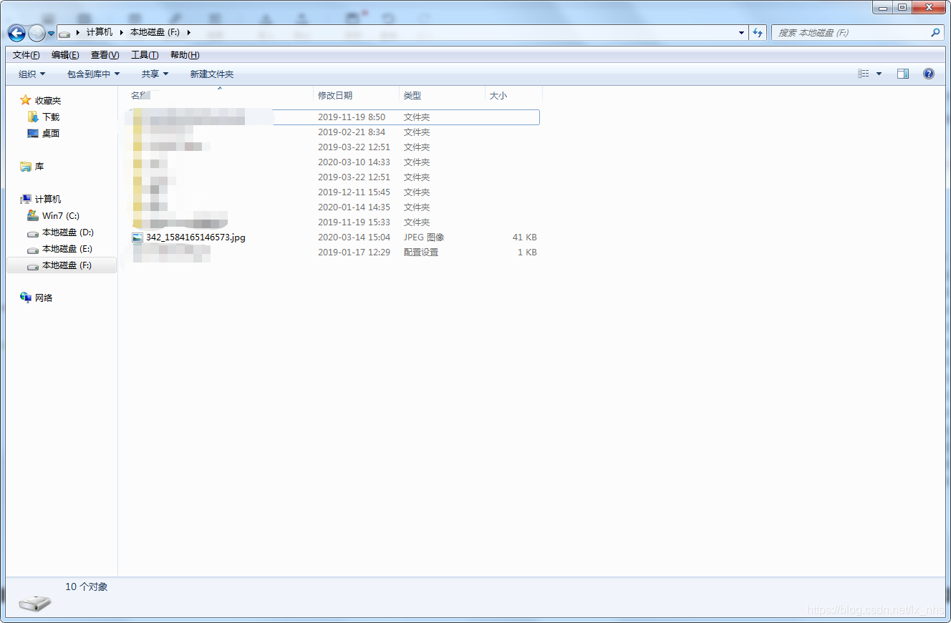Click the 下载 folder icon

click(33, 117)
